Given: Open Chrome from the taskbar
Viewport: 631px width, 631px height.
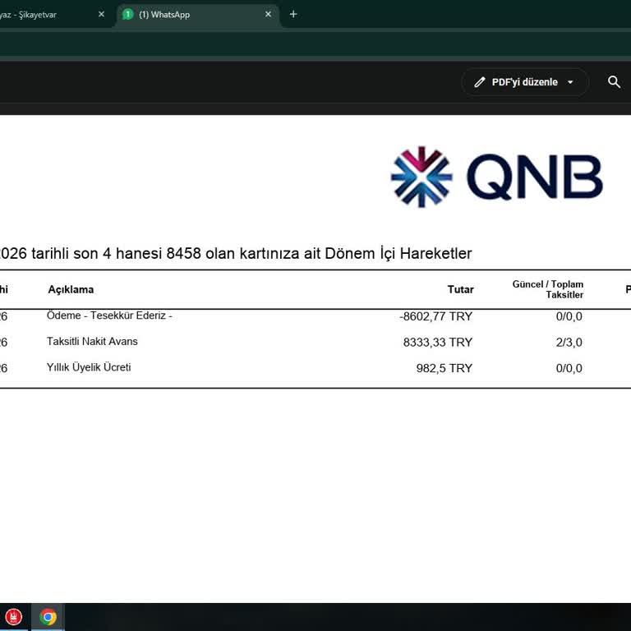Looking at the screenshot, I should tap(48, 617).
